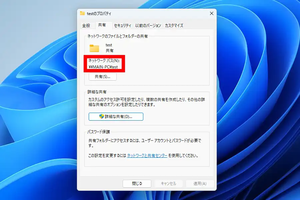Click the 詳細な共有 group heading
300x200 pixels.
[97, 92]
